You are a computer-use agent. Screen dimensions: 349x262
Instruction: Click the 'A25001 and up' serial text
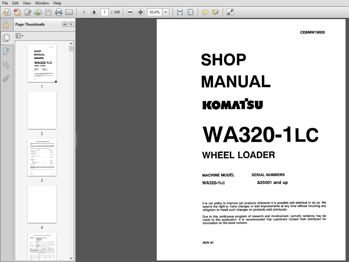pyautogui.click(x=272, y=182)
